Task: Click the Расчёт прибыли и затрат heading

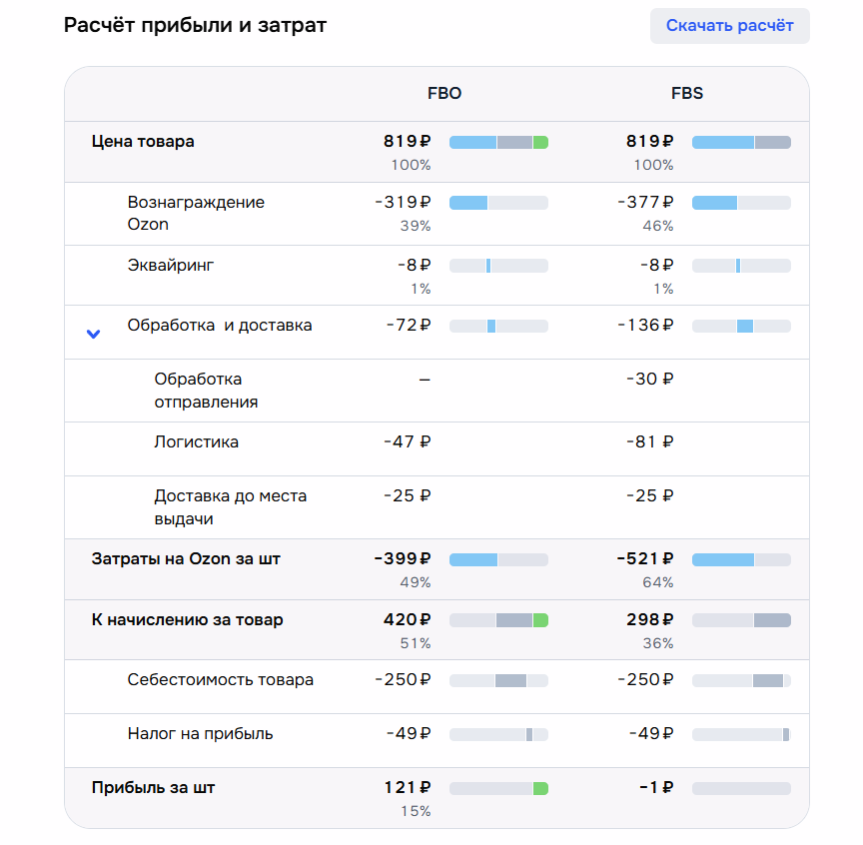Action: pos(195,25)
